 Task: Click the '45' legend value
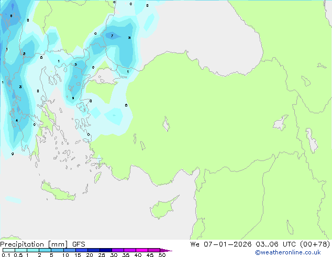pos(150,255)
